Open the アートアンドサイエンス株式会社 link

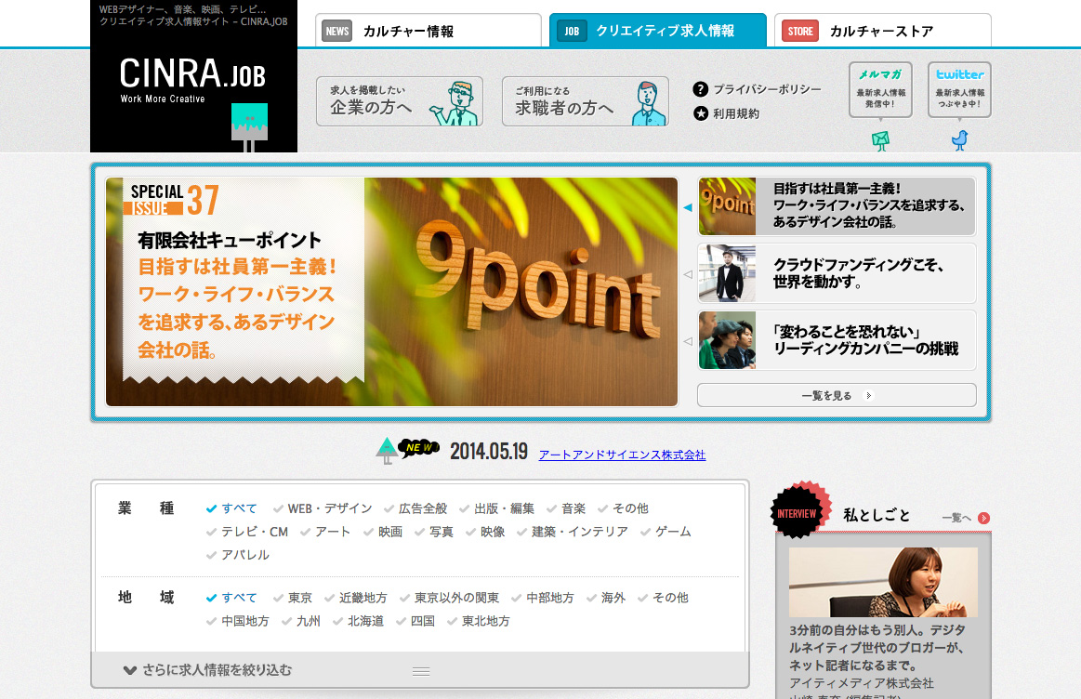[622, 455]
